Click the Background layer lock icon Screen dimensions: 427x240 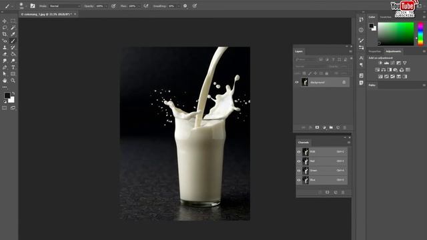pos(344,82)
